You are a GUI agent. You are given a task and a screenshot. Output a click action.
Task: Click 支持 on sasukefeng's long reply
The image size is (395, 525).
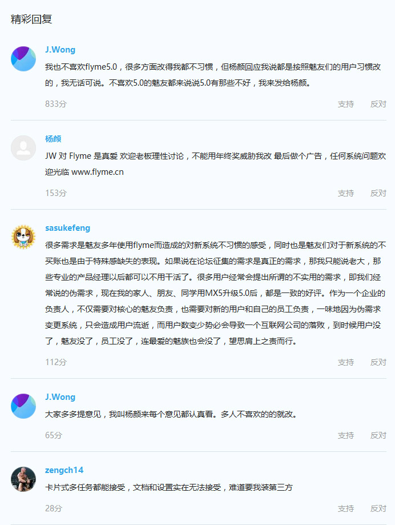click(346, 362)
